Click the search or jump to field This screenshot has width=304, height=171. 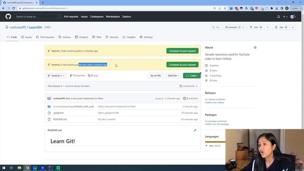click(37, 17)
